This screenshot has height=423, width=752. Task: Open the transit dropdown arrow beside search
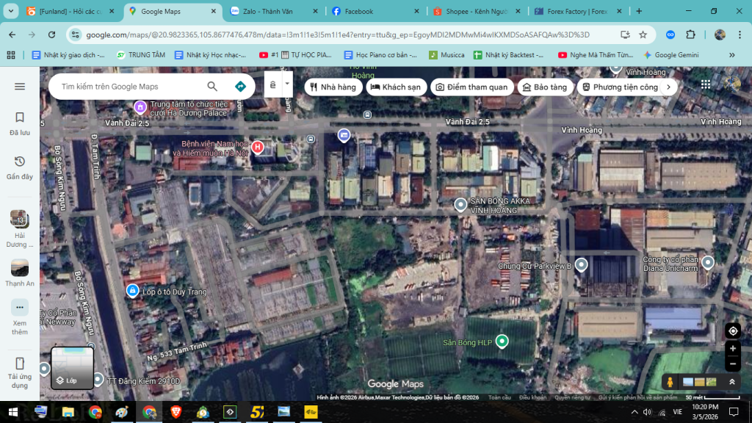[x=287, y=84]
